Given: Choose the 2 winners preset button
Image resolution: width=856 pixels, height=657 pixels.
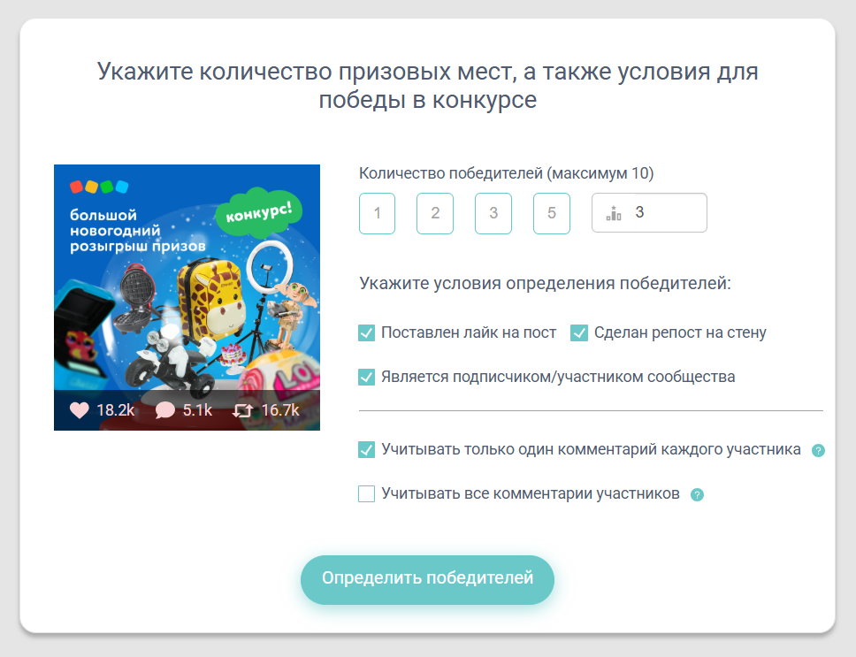Looking at the screenshot, I should click(x=435, y=213).
